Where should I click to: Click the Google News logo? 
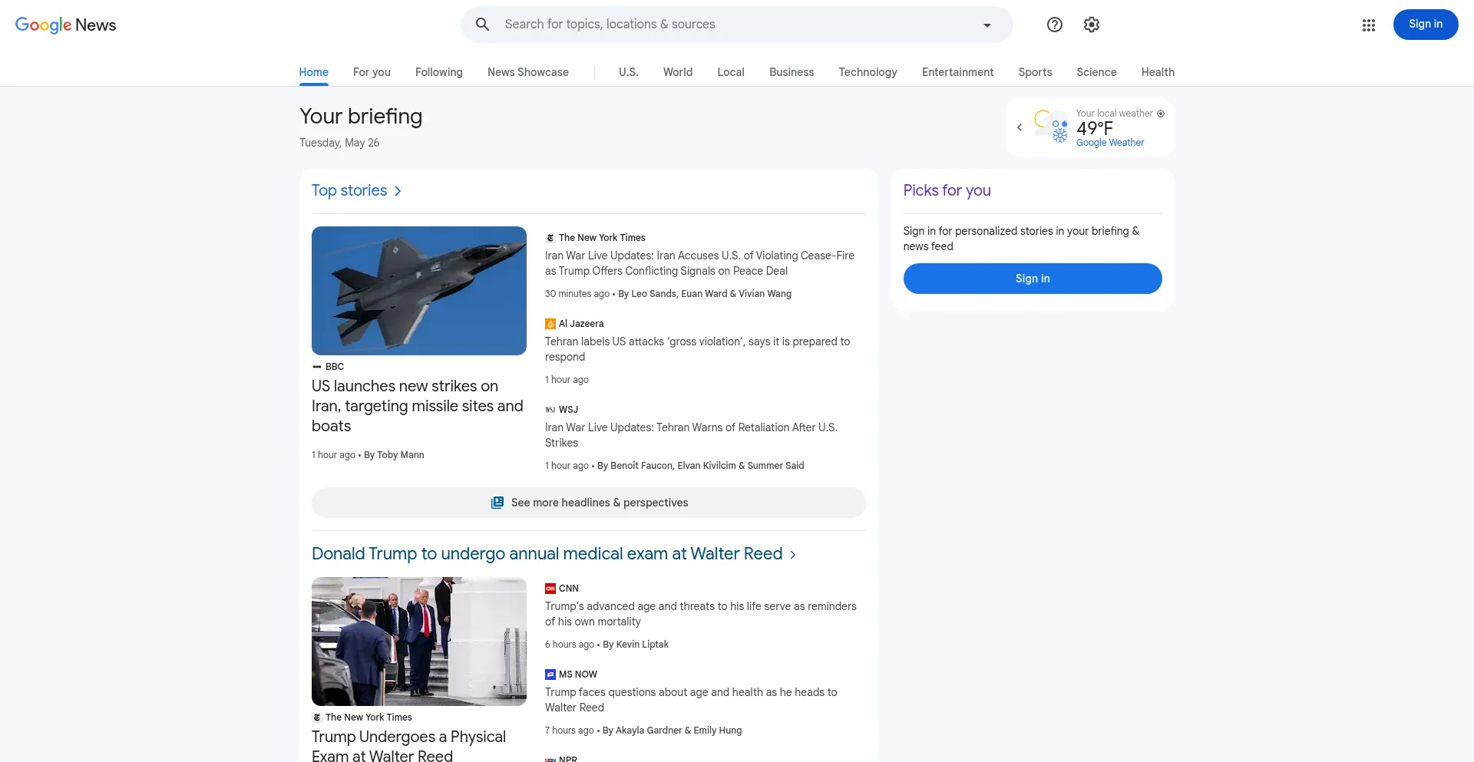coord(66,25)
